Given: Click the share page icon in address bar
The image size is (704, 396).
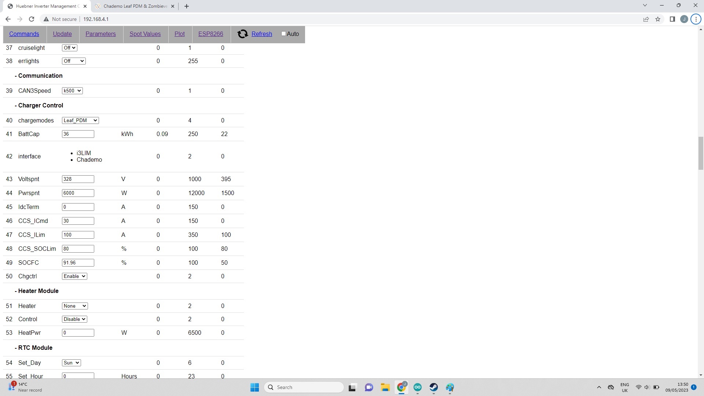Looking at the screenshot, I should pyautogui.click(x=646, y=19).
